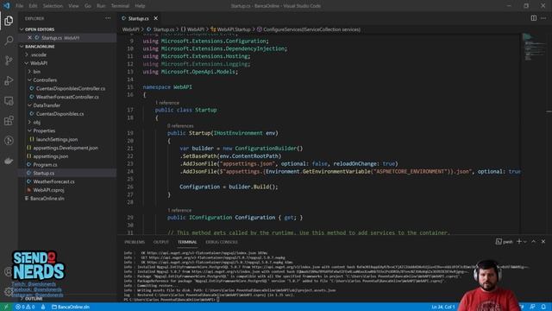Open CuentasDisponiblesController.cs file
This screenshot has width=552, height=311.
(67, 88)
